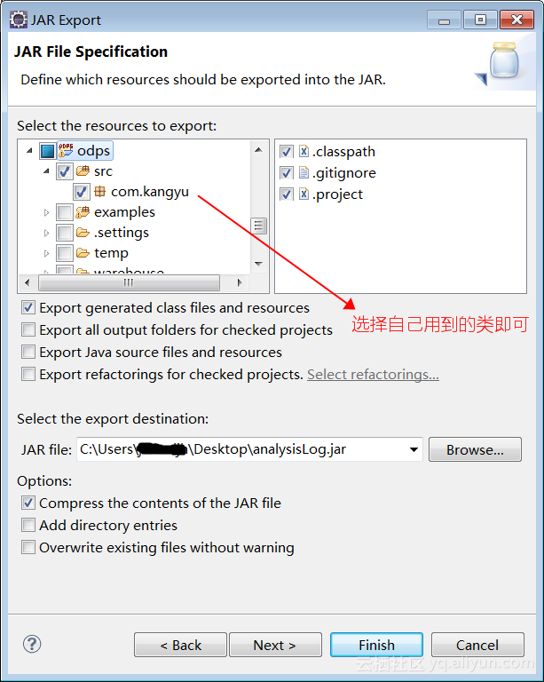Enable Overwrite existing files without warning

(28, 547)
